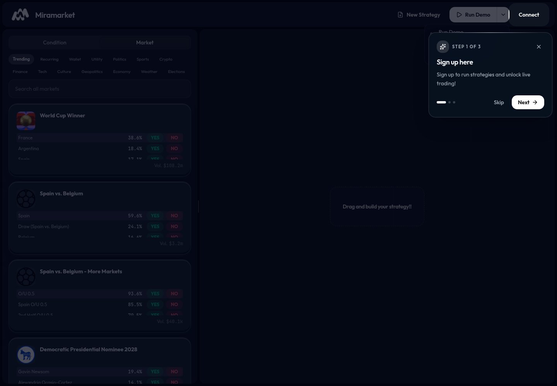Click the Vol. $108.2m text
557x386 pixels.
tap(169, 166)
